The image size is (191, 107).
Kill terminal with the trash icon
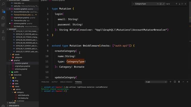click(179, 82)
